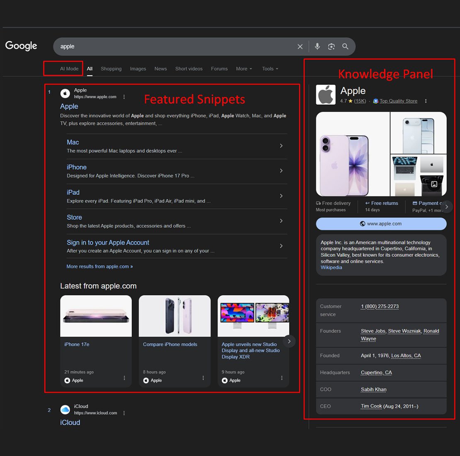Open the News results filter

160,68
